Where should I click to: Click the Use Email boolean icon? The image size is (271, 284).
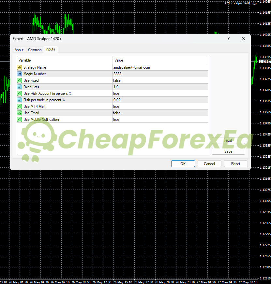pos(20,113)
